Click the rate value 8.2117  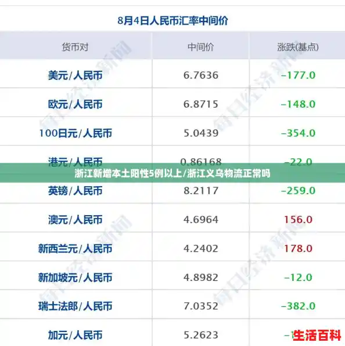click(201, 191)
